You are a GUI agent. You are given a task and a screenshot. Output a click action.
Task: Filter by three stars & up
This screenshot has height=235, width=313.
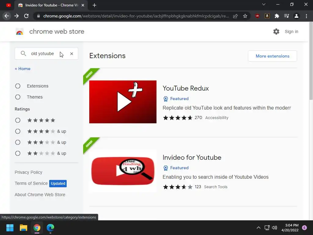18,142
